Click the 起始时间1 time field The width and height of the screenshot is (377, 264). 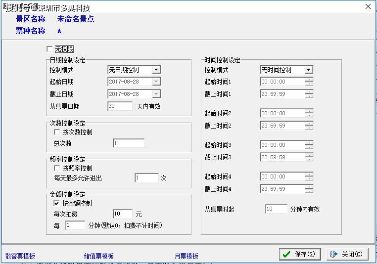pos(283,82)
